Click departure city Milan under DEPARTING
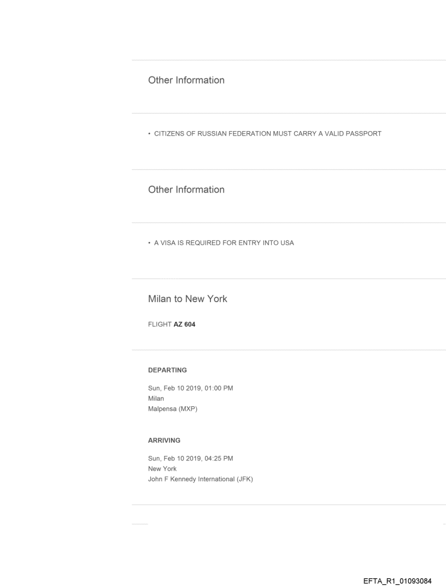 tap(156, 399)
